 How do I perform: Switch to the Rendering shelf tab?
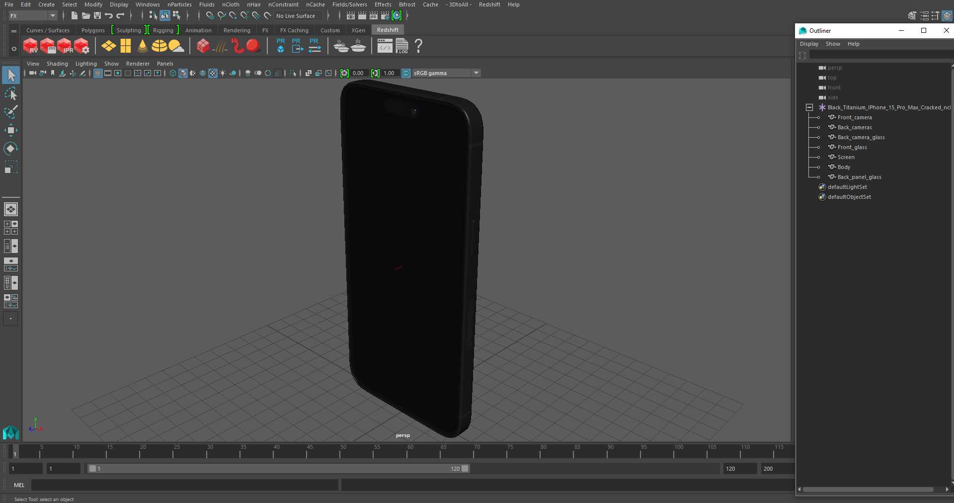(237, 30)
